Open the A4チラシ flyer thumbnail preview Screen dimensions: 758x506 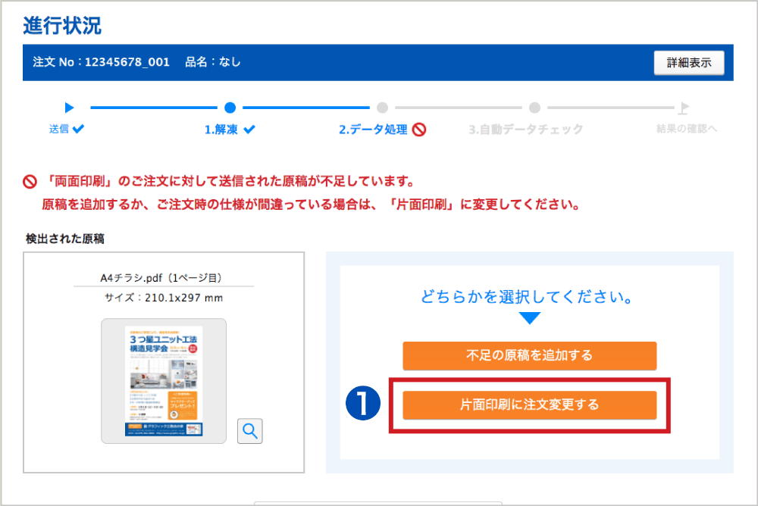click(164, 380)
